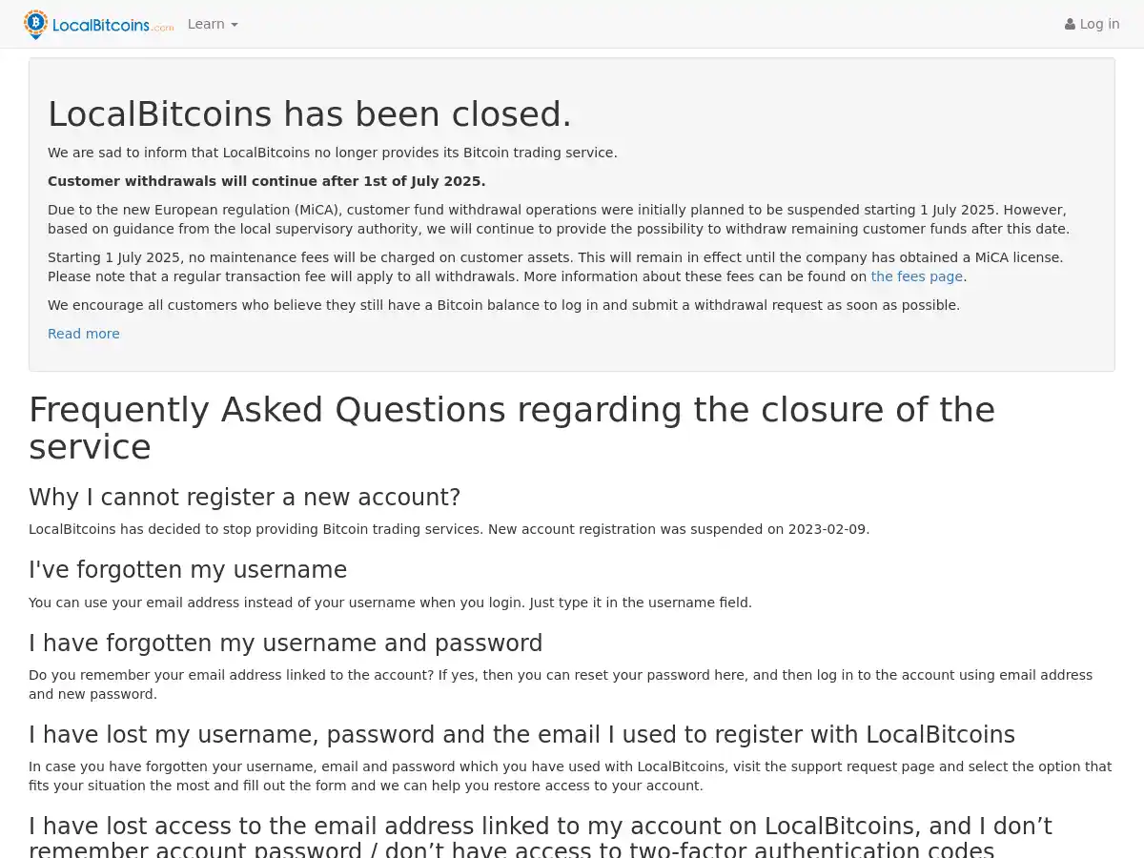Click the .com suffix in the LocalBitcoins wordmark
The height and width of the screenshot is (858, 1144).
164,29
